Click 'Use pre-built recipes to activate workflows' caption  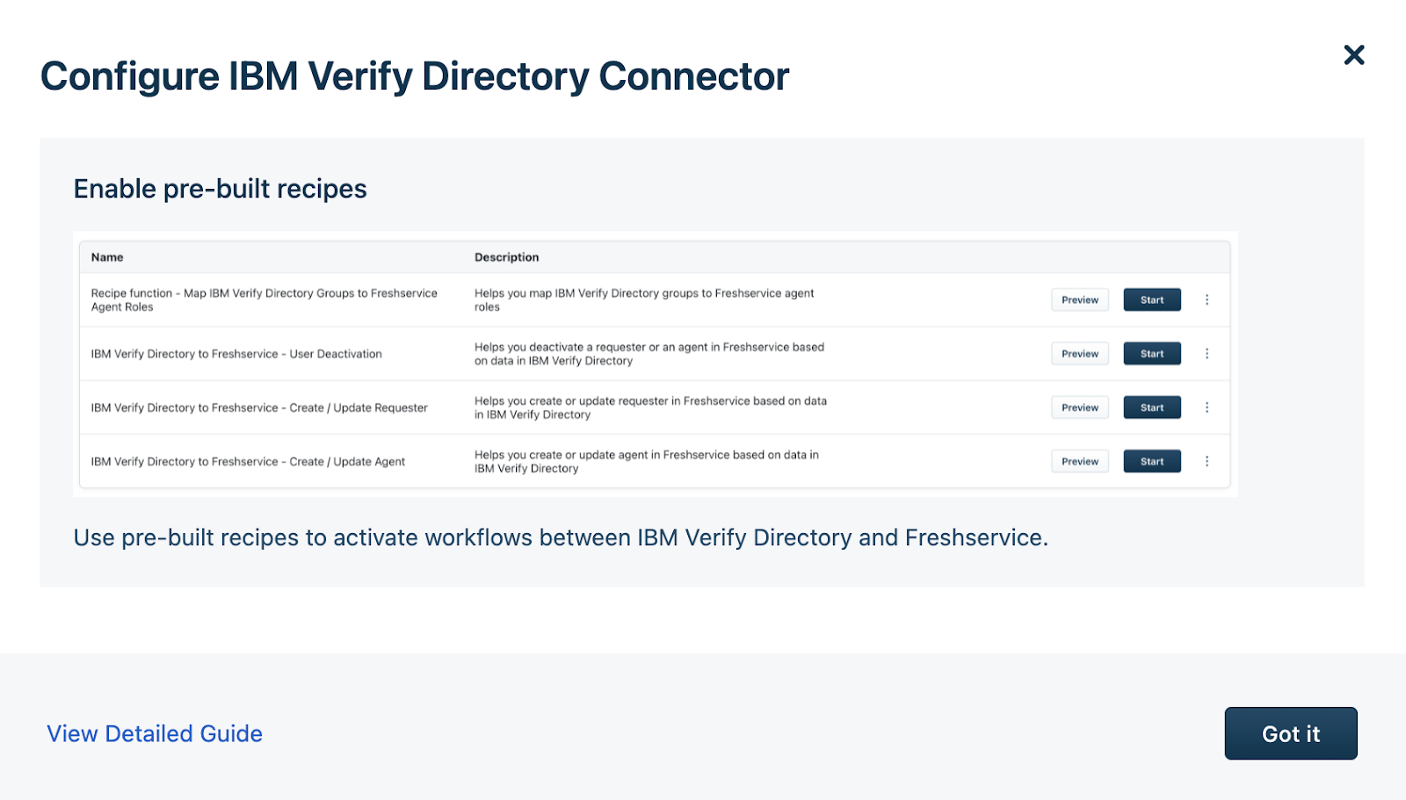point(561,537)
